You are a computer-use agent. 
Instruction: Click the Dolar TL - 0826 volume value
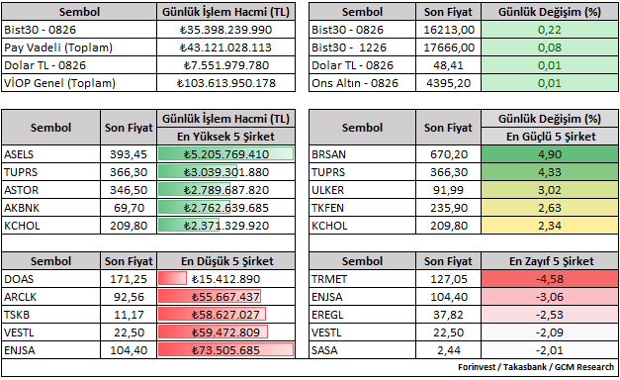pos(225,65)
